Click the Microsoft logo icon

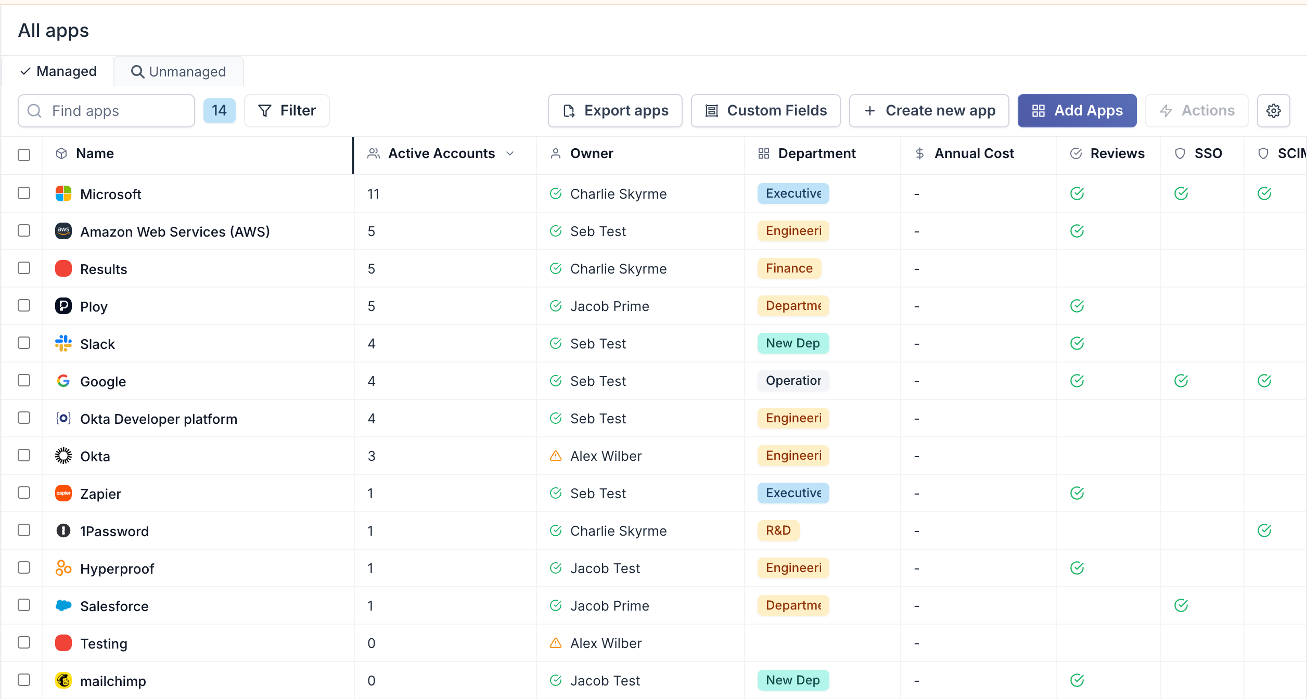click(63, 193)
